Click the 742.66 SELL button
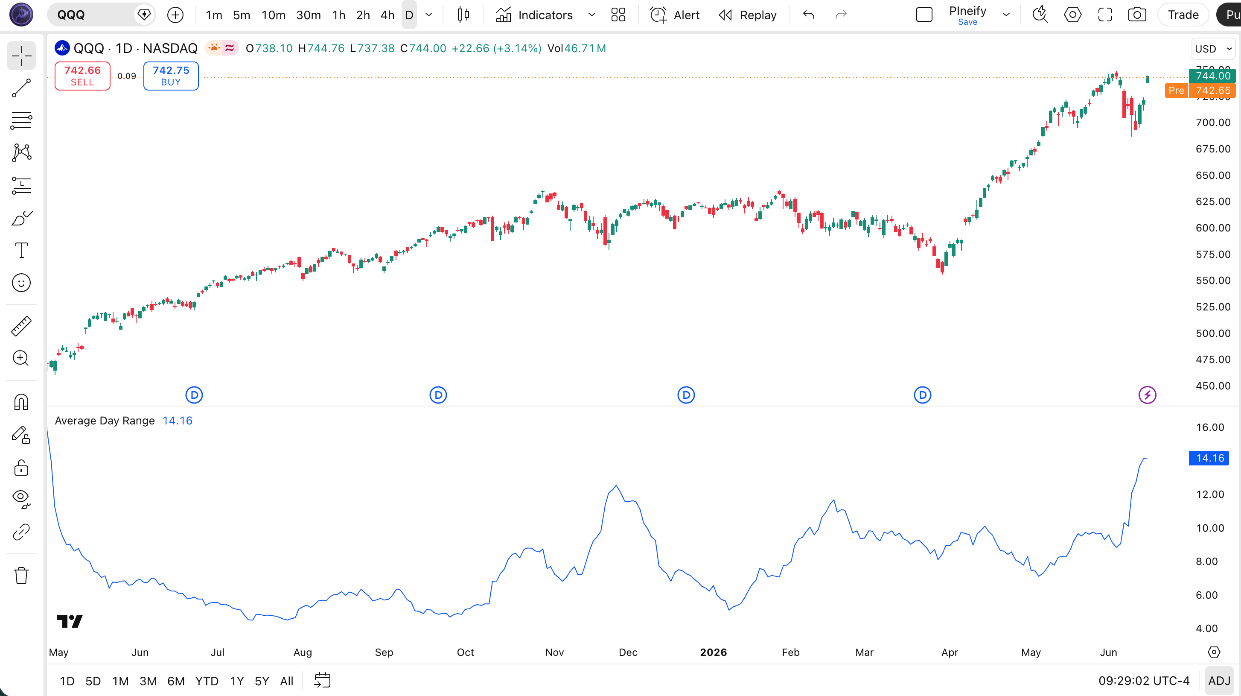This screenshot has height=696, width=1241. tap(82, 76)
